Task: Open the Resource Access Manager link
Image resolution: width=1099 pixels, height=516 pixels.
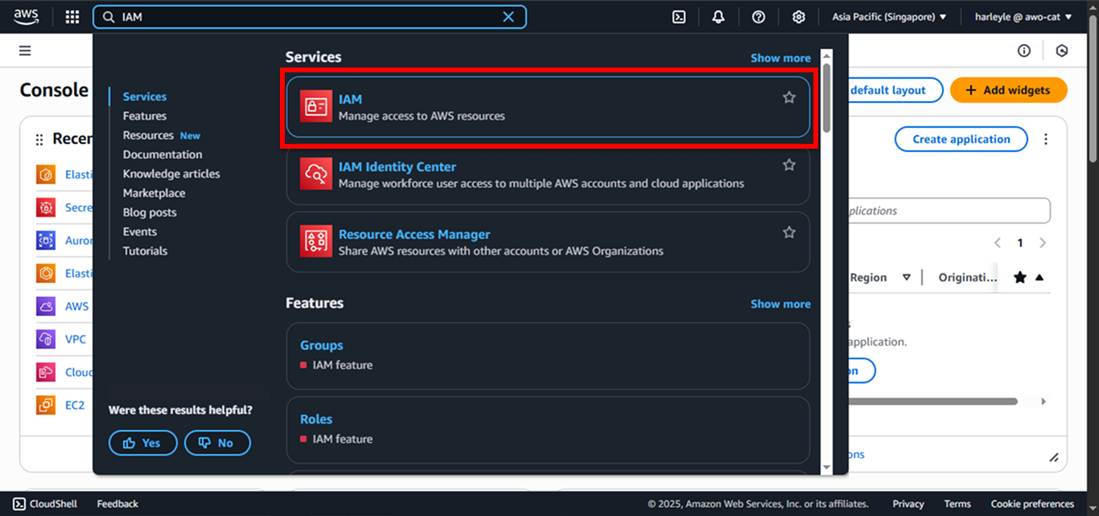Action: tap(414, 234)
